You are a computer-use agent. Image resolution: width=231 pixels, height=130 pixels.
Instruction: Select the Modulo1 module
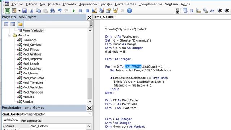tap(28, 97)
